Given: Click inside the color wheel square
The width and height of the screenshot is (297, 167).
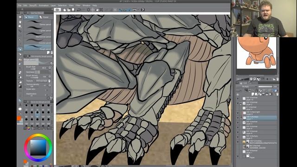Looking at the screenshot, I should tap(38, 148).
